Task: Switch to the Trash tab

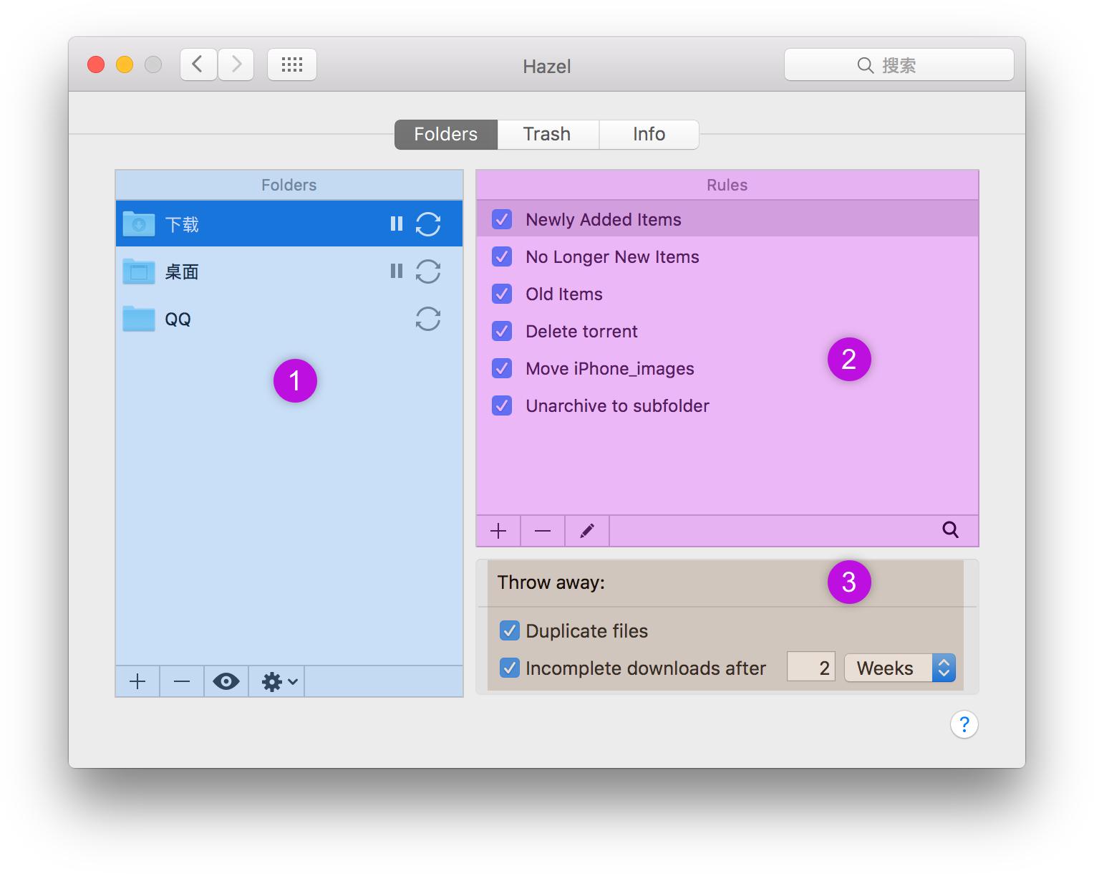Action: (548, 134)
